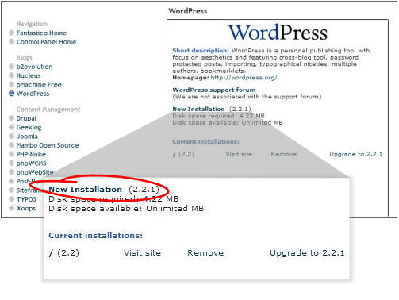
Task: Open the PHP-Nuke entry
Action: click(x=31, y=154)
